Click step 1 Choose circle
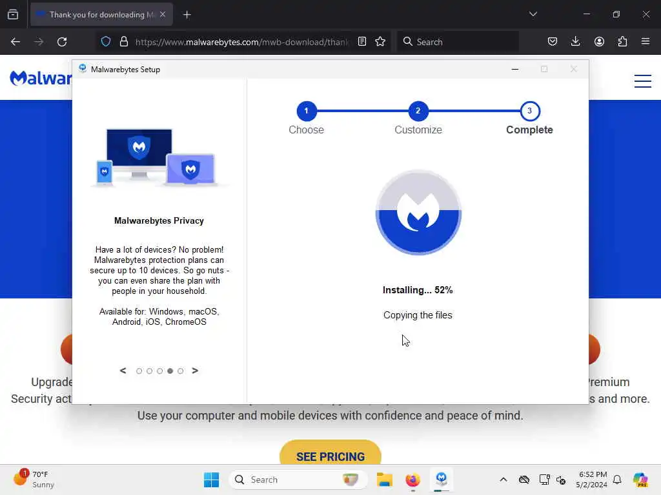Image resolution: width=661 pixels, height=495 pixels. coord(307,111)
